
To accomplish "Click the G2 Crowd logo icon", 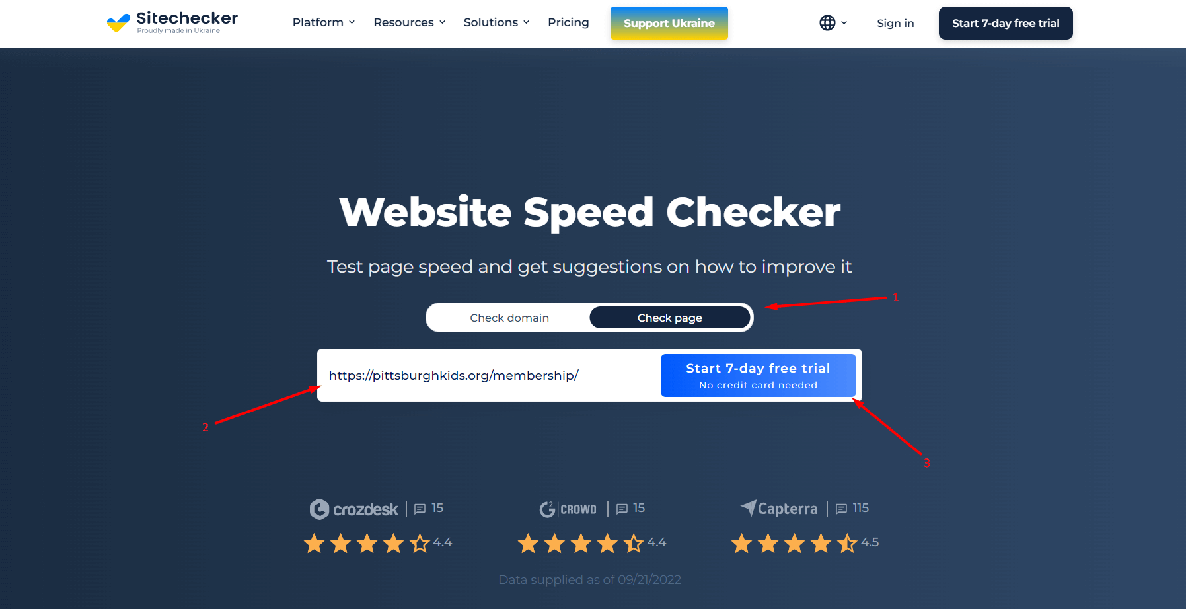I will pyautogui.click(x=547, y=509).
